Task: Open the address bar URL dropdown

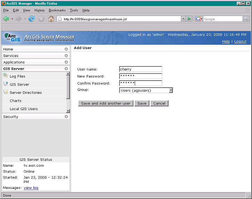Action: point(183,19)
